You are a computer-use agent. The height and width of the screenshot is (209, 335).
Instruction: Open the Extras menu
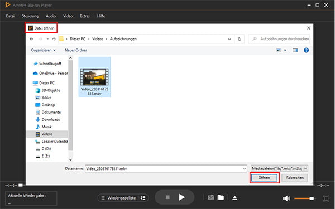pos(85,16)
